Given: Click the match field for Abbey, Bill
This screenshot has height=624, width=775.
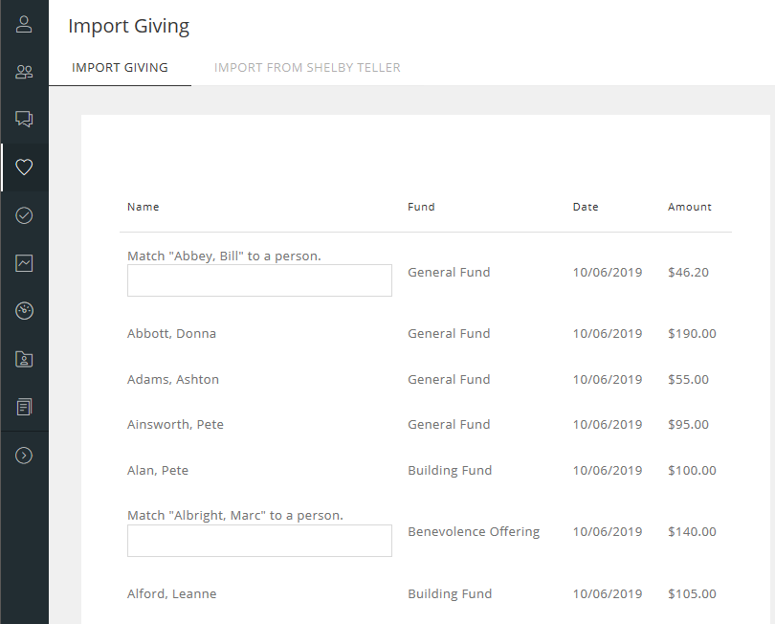Looking at the screenshot, I should click(259, 280).
